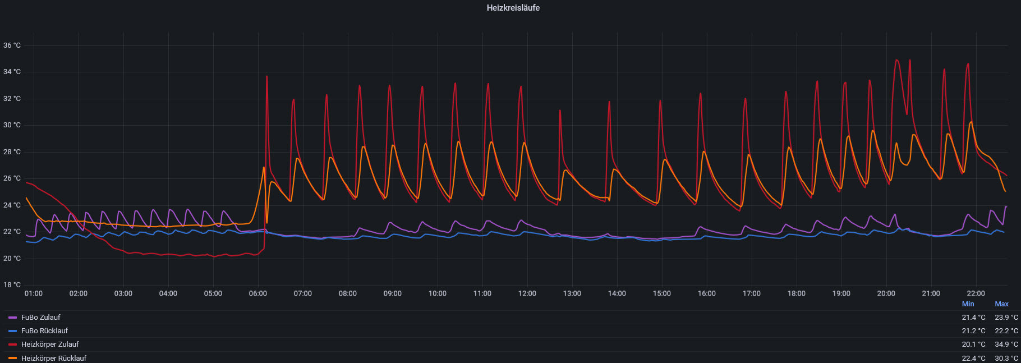Click the FuBo Zulauf max value 23.9 °C

(1006, 318)
